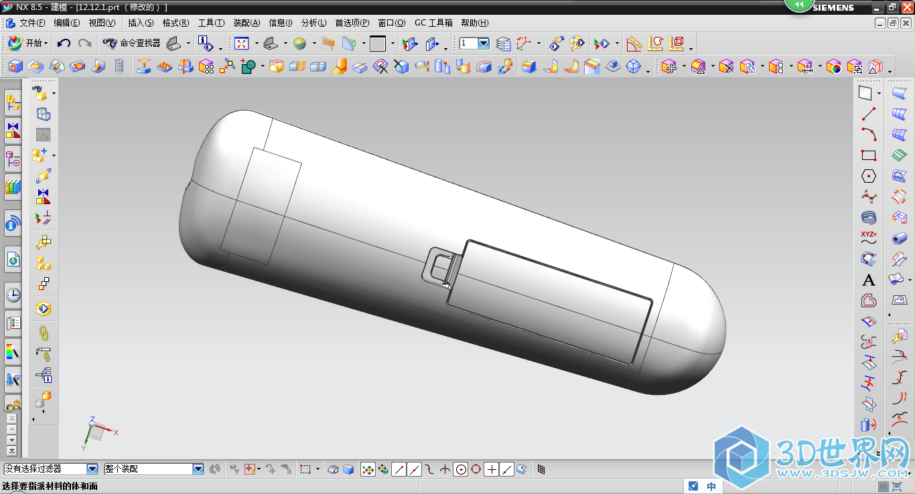Select the Helix spring tool
The width and height of the screenshot is (915, 494).
coord(869,218)
